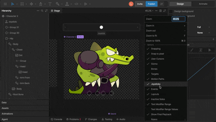Click the zoom value input field
The image size is (216, 122).
click(179, 19)
